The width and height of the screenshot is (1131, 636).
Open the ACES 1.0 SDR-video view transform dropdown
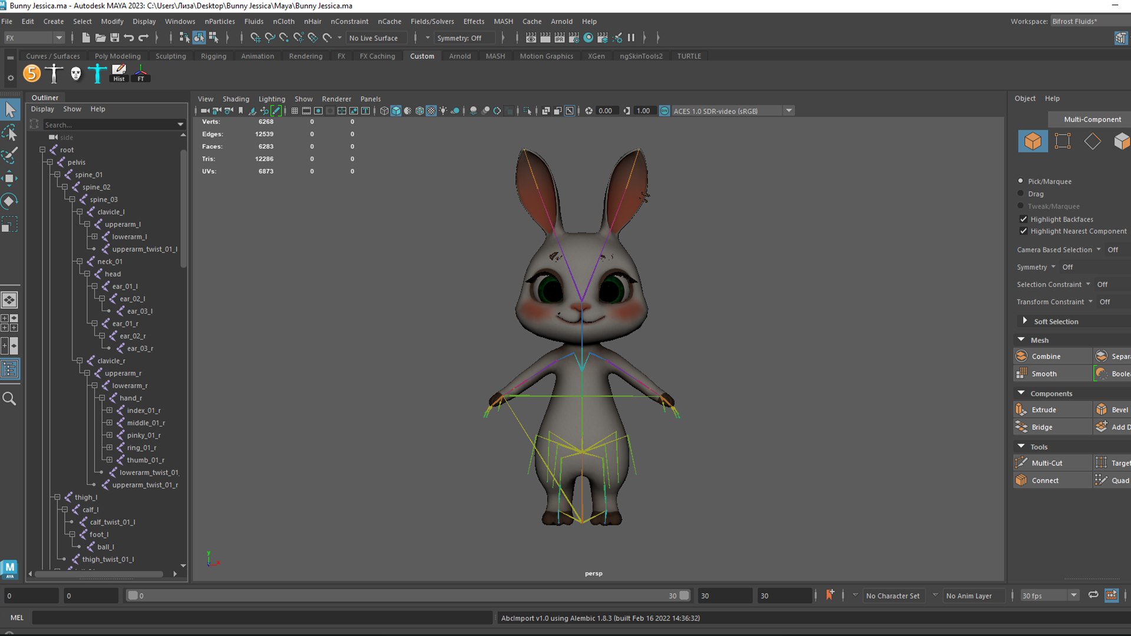732,111
